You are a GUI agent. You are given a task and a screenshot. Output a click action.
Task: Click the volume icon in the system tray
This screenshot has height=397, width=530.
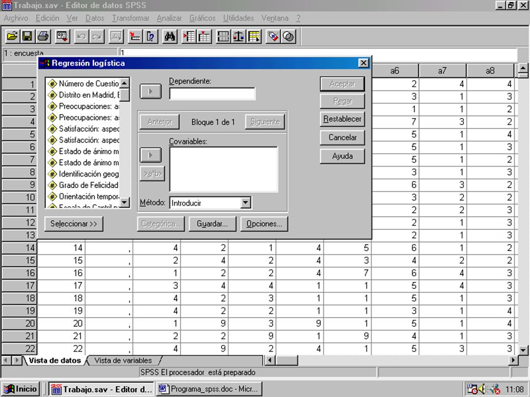tap(481, 389)
